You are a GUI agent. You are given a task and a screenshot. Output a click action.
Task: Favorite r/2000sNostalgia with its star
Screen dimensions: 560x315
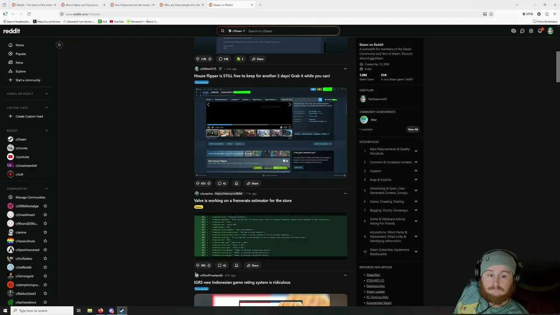tap(45, 206)
